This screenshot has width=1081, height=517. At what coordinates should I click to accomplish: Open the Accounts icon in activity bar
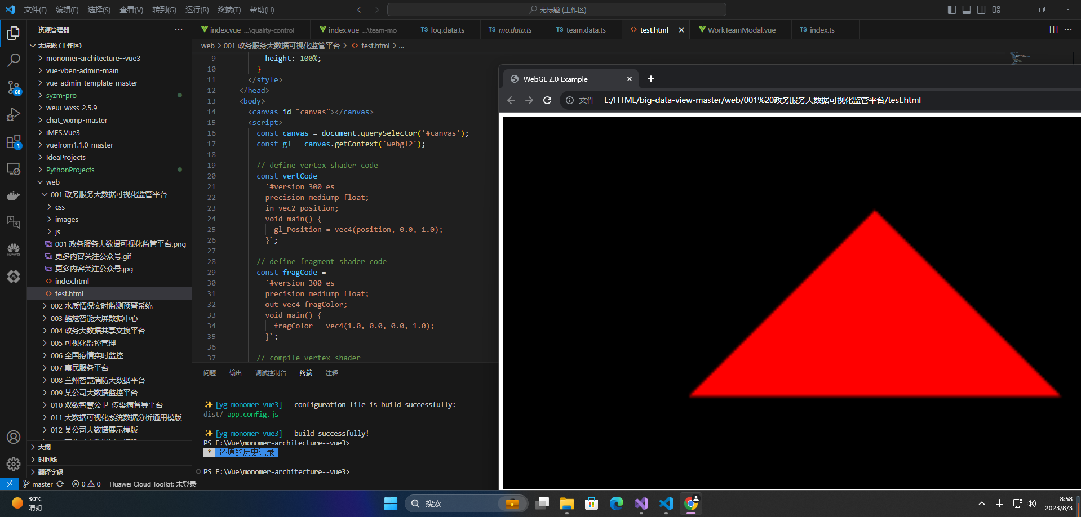[x=14, y=437]
